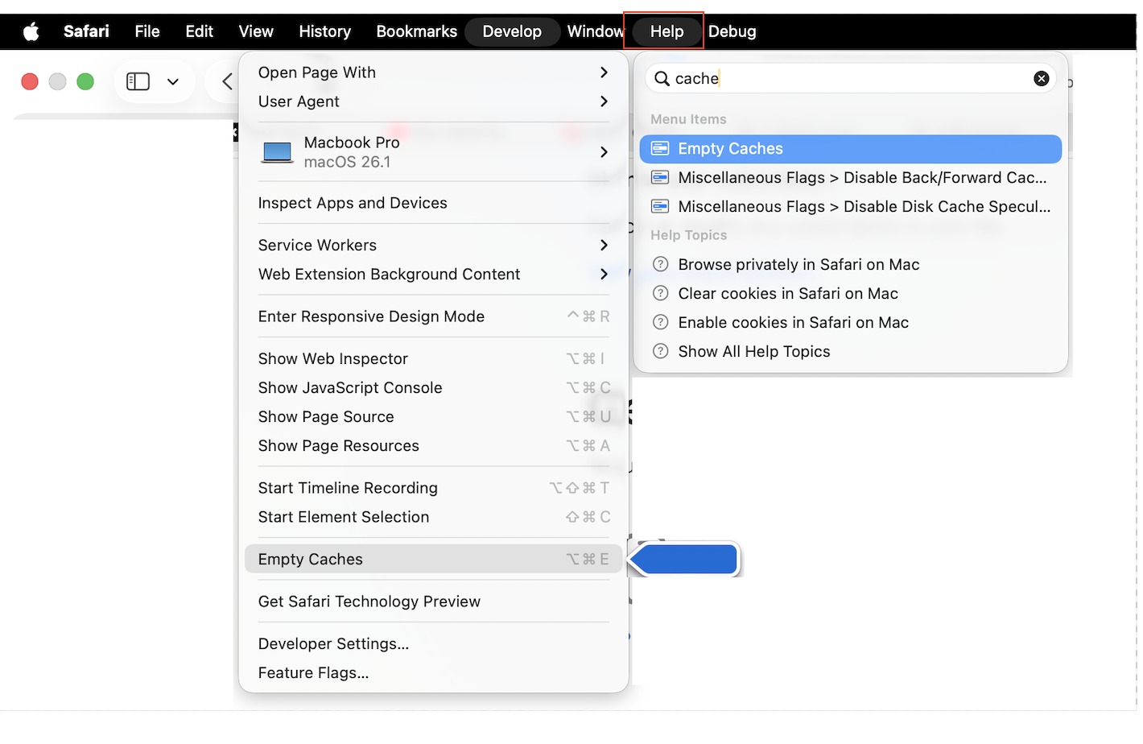Expand the sidebar dropdown chevron
This screenshot has height=744, width=1143.
pos(173,81)
